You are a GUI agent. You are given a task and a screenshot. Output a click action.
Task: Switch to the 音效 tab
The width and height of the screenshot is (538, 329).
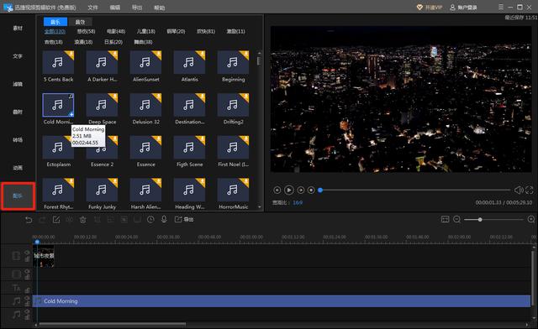pyautogui.click(x=80, y=22)
